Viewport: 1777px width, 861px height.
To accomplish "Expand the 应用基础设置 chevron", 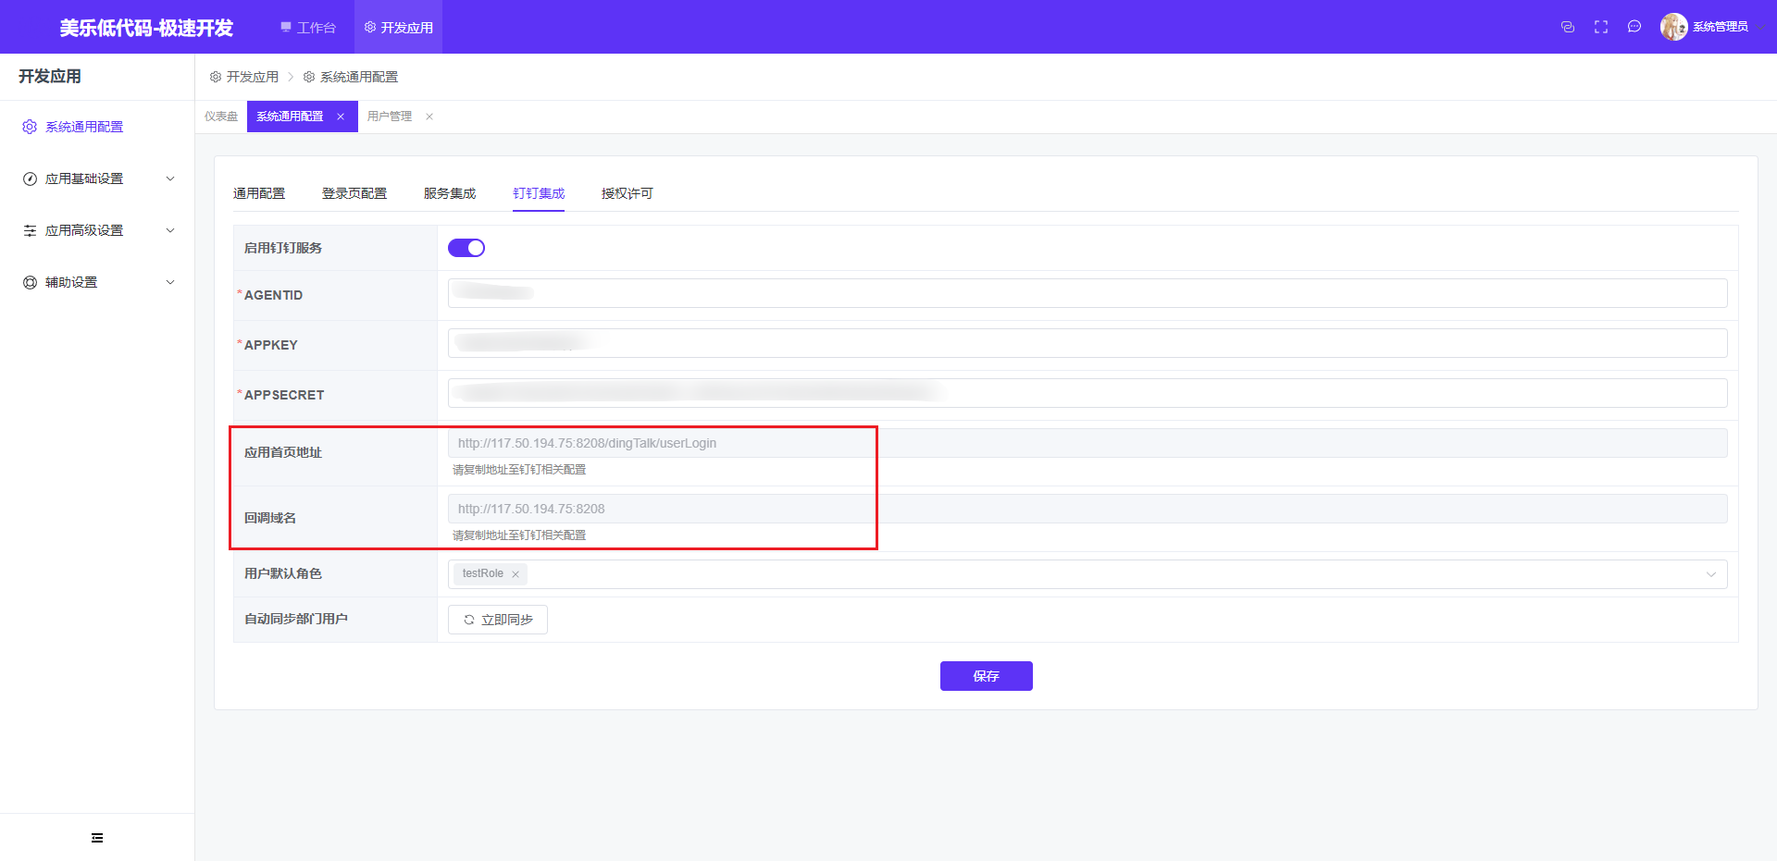I will pyautogui.click(x=170, y=178).
